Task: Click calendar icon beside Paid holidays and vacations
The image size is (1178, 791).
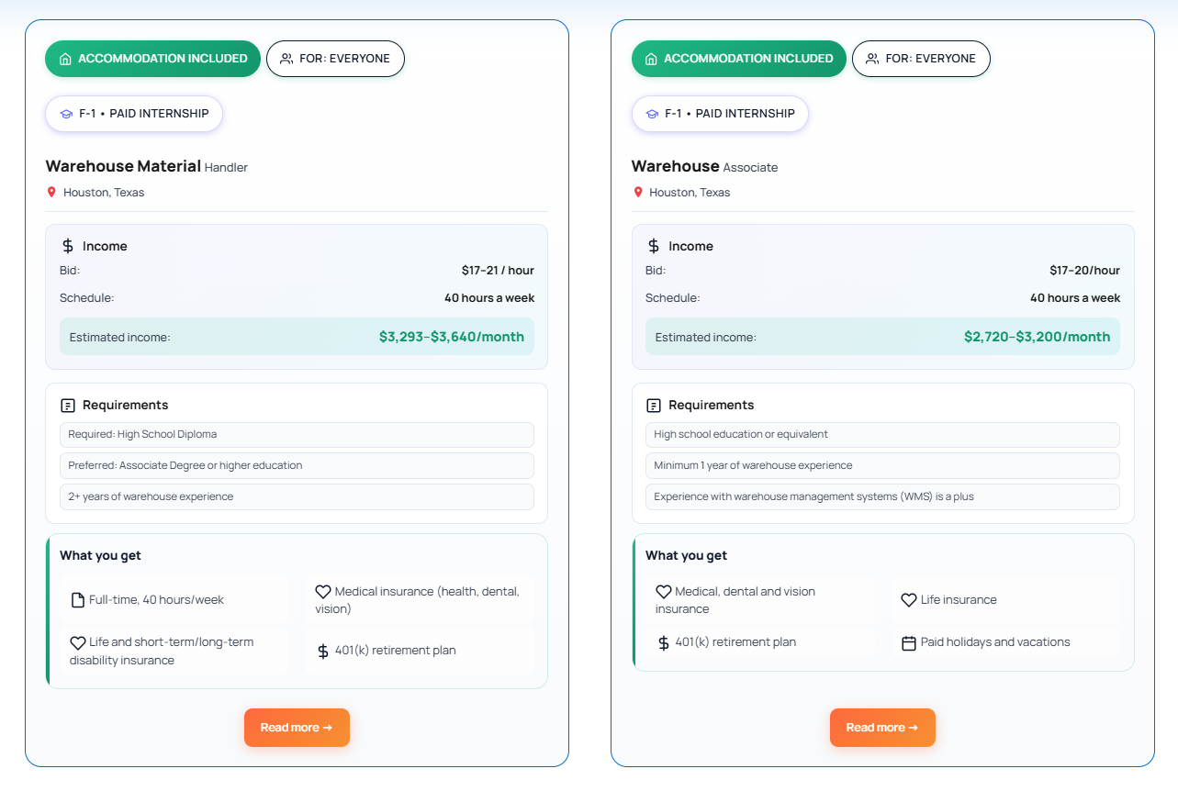Action: [908, 643]
